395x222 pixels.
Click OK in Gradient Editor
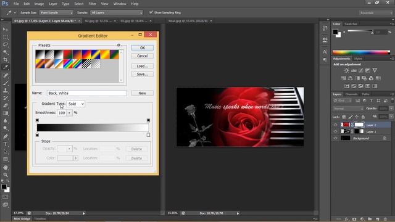[143, 48]
